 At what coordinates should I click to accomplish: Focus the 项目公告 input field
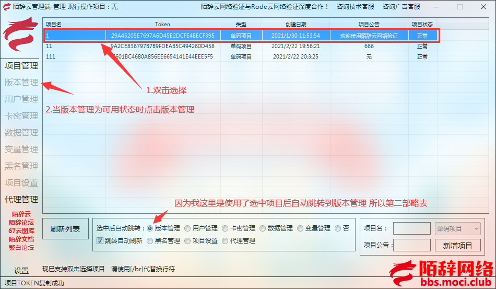412,245
